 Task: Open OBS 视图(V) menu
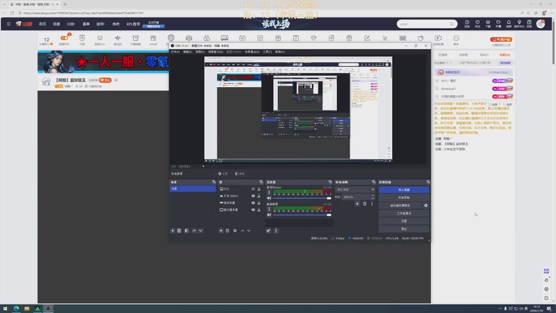click(200, 51)
